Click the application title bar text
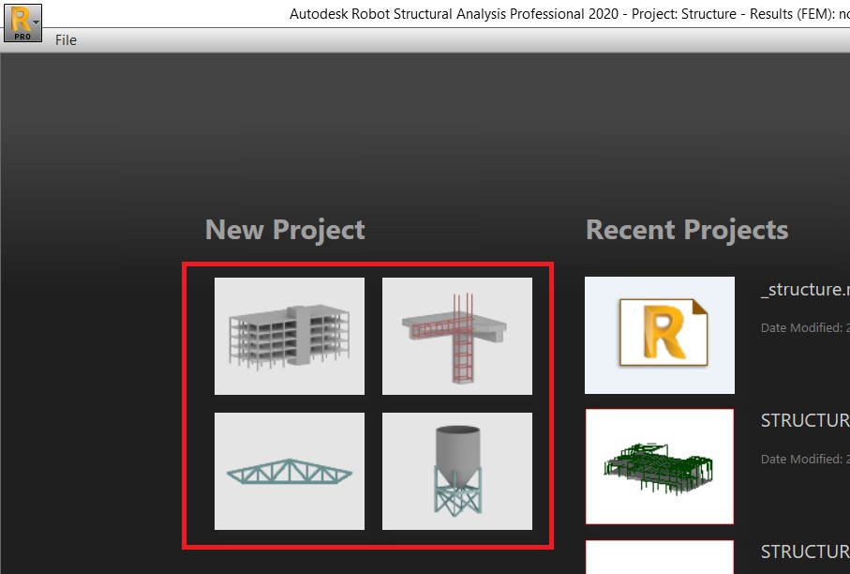Screen dimensions: 850x574 tap(569, 13)
